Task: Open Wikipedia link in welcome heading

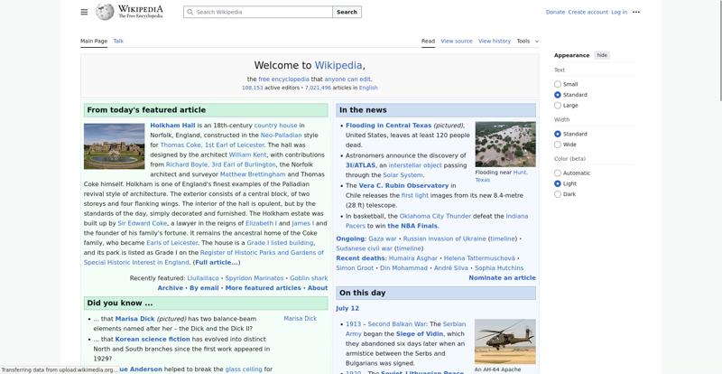Action: click(x=338, y=65)
